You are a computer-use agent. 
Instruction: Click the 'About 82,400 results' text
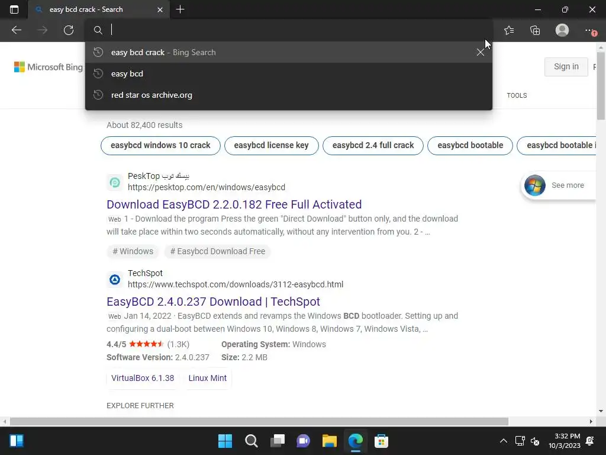pos(144,125)
